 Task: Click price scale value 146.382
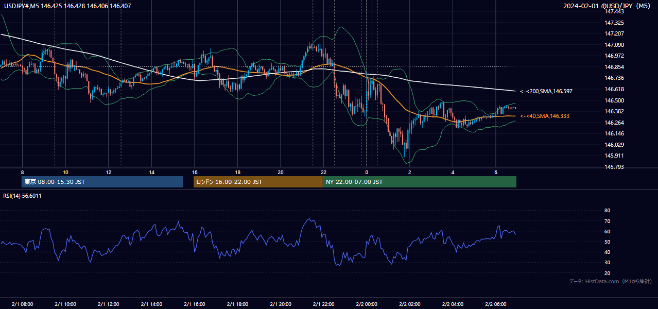tap(614, 112)
